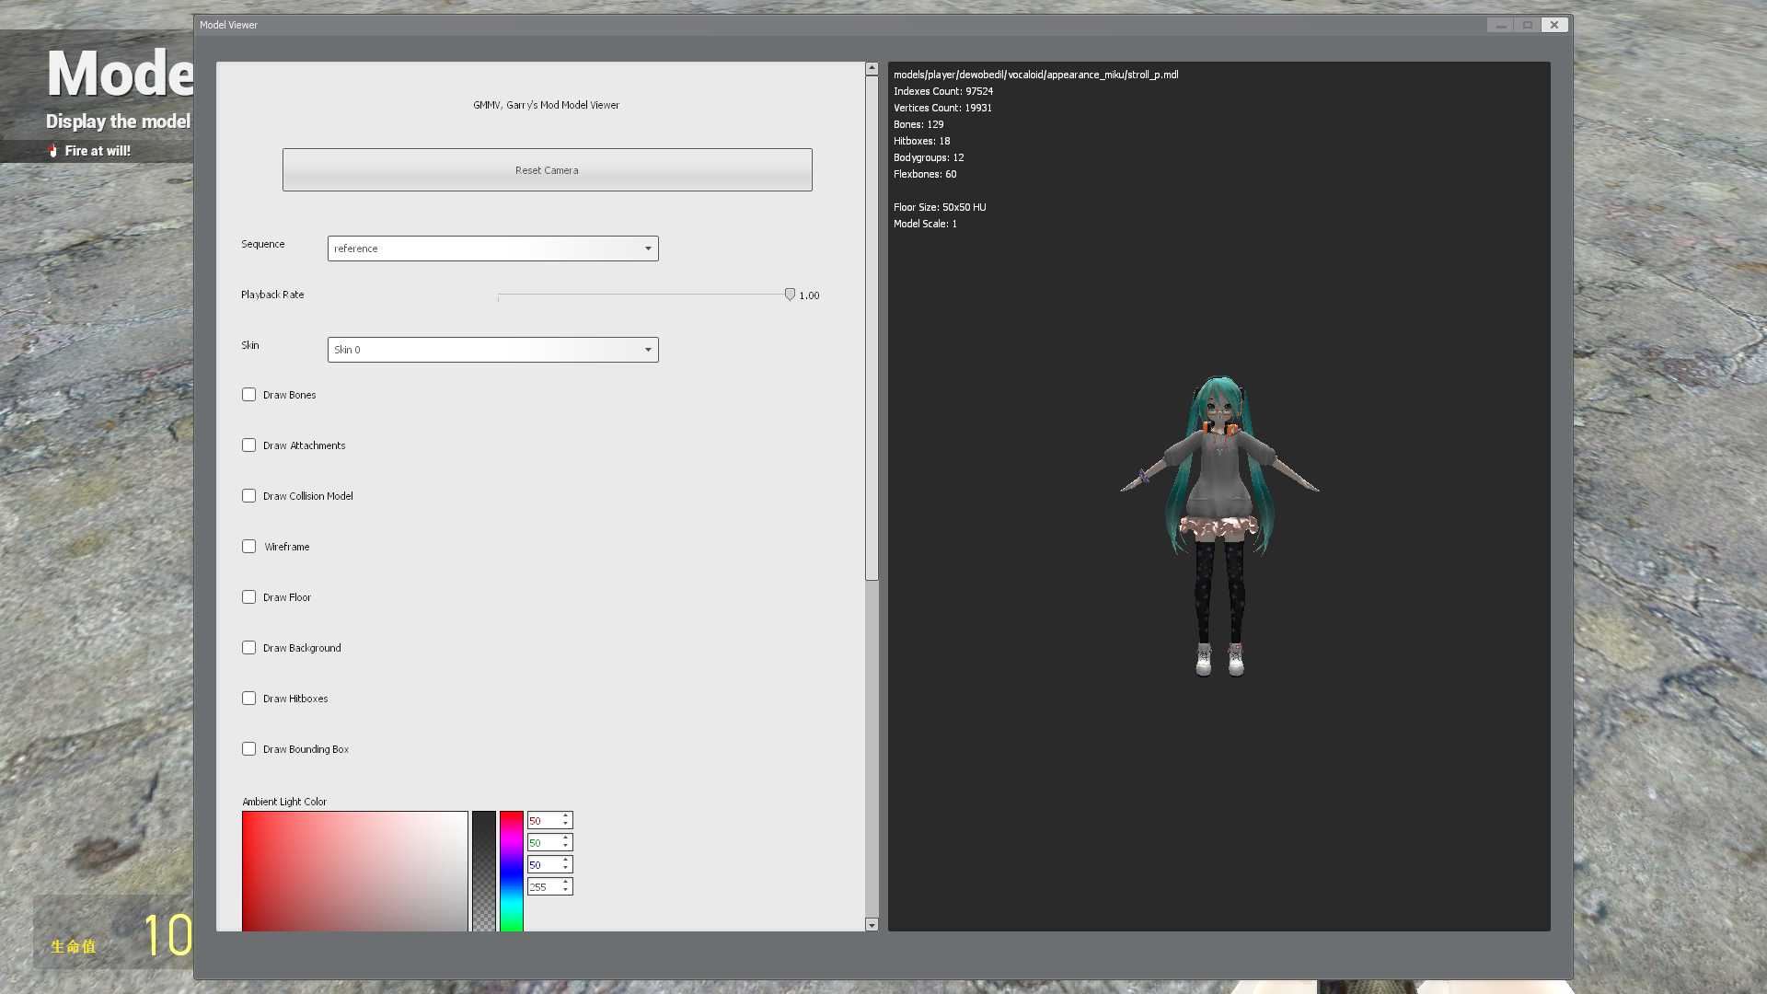Click the alpha transparency bar
The width and height of the screenshot is (1767, 994).
pos(484,871)
